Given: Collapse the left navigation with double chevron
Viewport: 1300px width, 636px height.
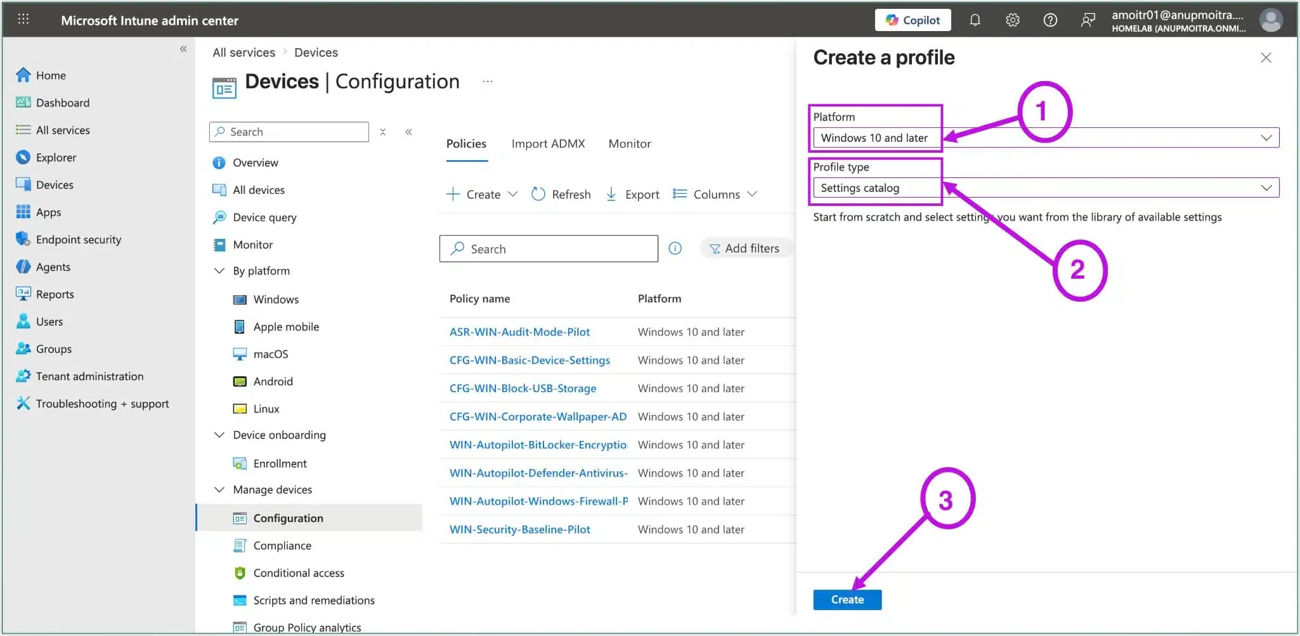Looking at the screenshot, I should click(183, 49).
